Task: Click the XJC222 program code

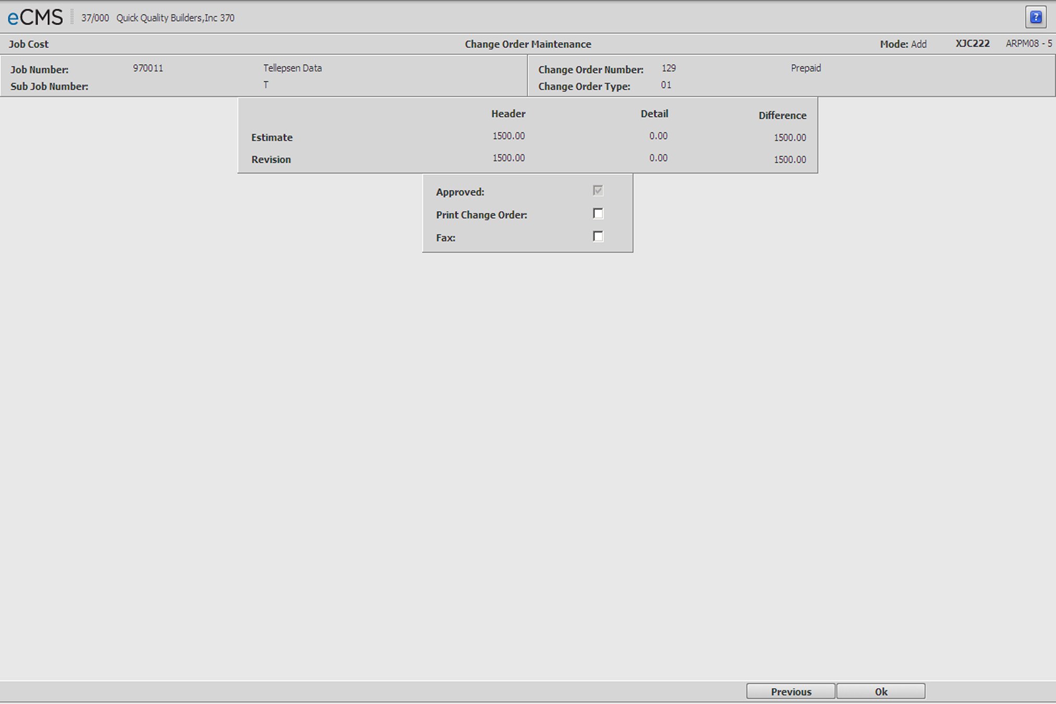Action: [x=972, y=44]
